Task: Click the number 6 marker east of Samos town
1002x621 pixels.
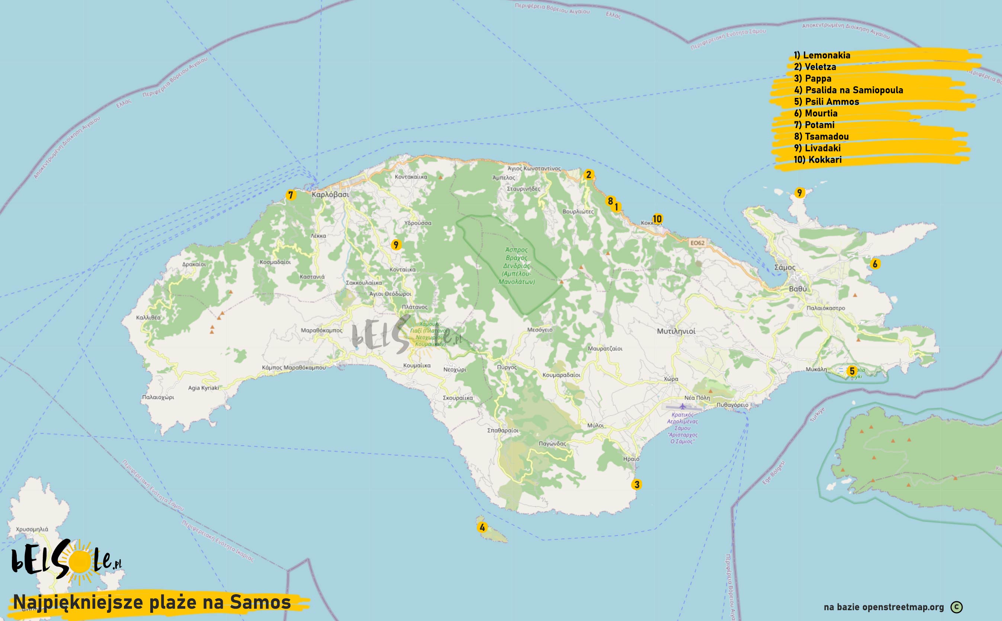Action: [875, 264]
